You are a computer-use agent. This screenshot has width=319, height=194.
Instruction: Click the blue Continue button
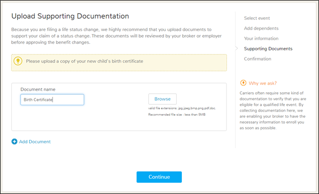point(159,177)
